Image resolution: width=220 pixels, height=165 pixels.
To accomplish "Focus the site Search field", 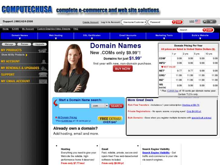I will (190, 30).
